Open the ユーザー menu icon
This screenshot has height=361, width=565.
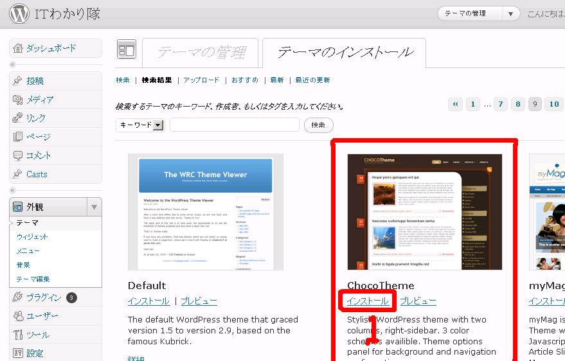(17, 316)
